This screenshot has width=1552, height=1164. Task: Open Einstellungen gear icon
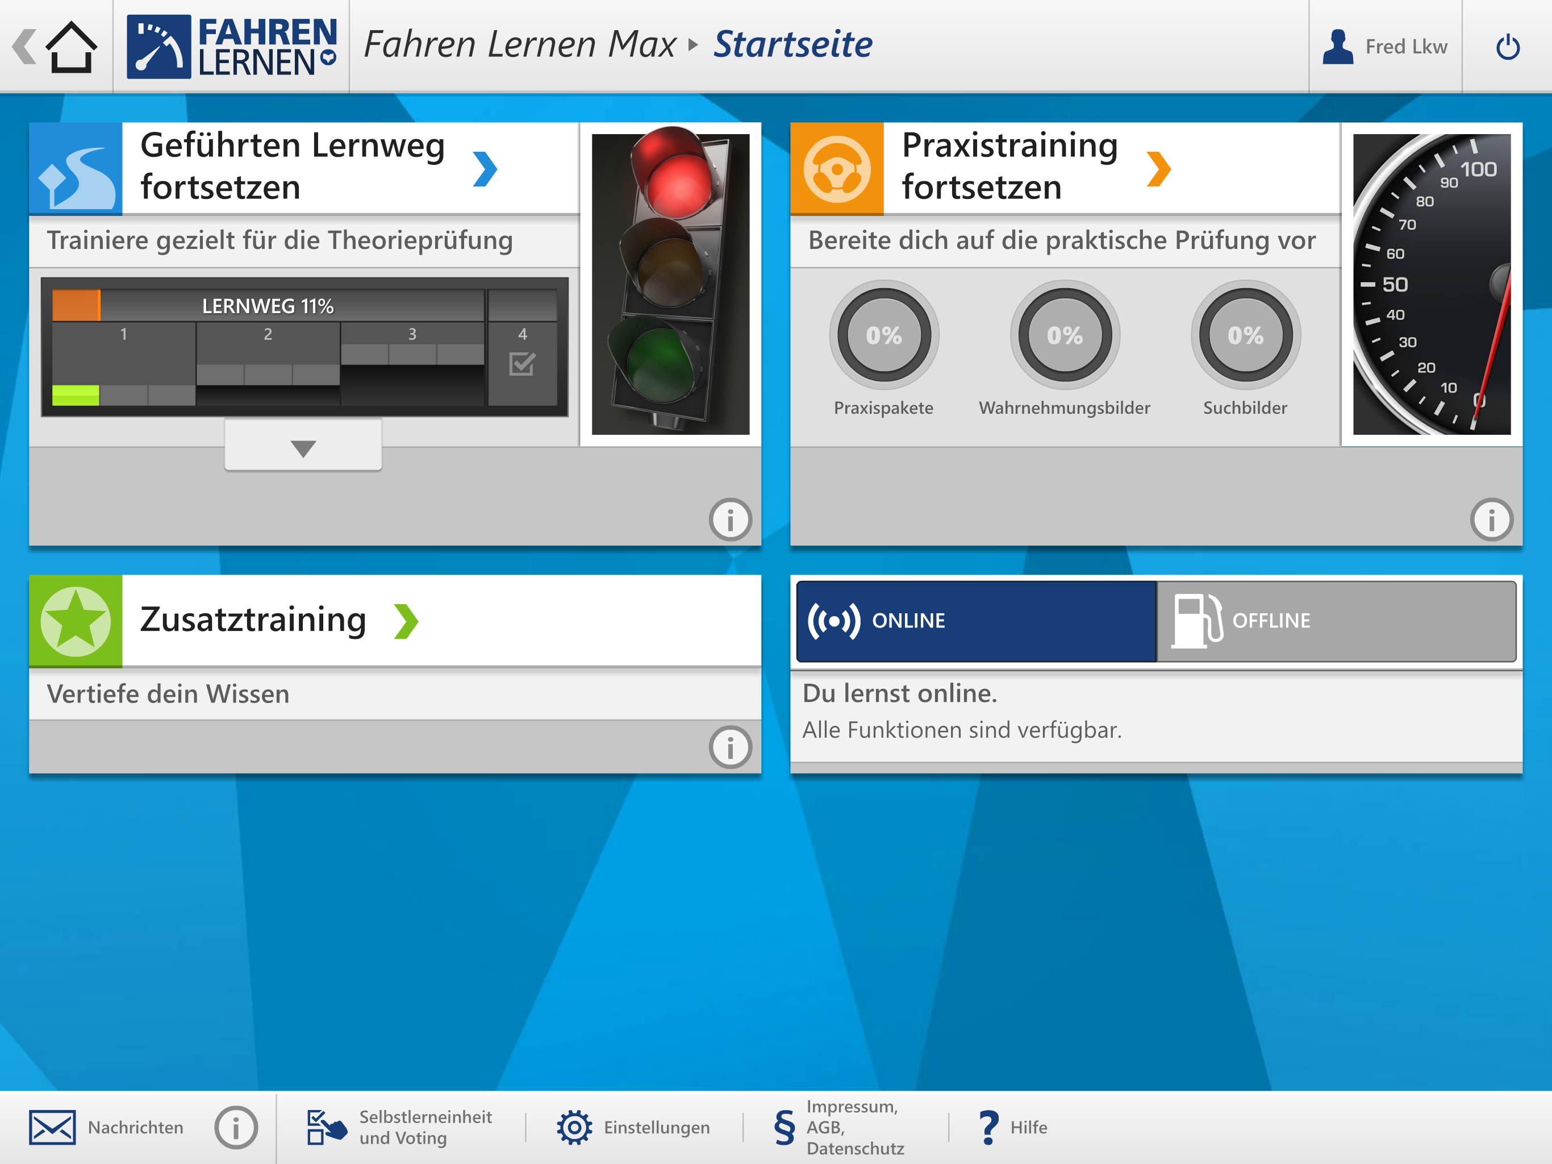click(x=574, y=1128)
